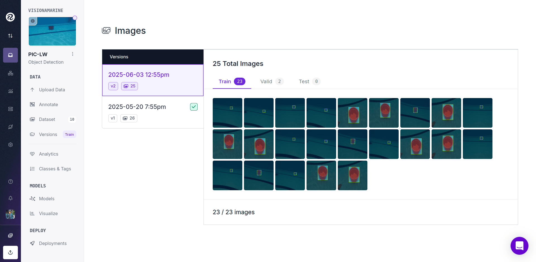Select the 2025-05-20 7:55pm version
This screenshot has height=262, width=536.
point(137,107)
